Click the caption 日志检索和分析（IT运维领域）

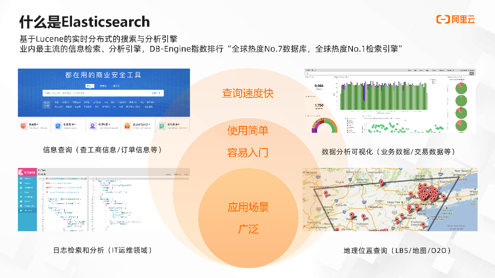click(103, 250)
